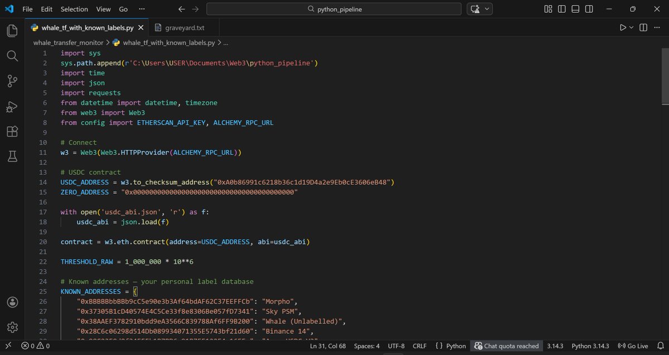Toggle the bottom panel

click(x=575, y=9)
